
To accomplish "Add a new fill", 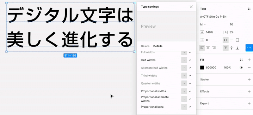I will pyautogui.click(x=249, y=60).
